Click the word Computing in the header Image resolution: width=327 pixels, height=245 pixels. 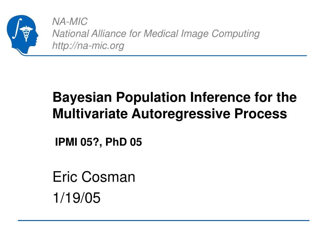[x=235, y=34]
